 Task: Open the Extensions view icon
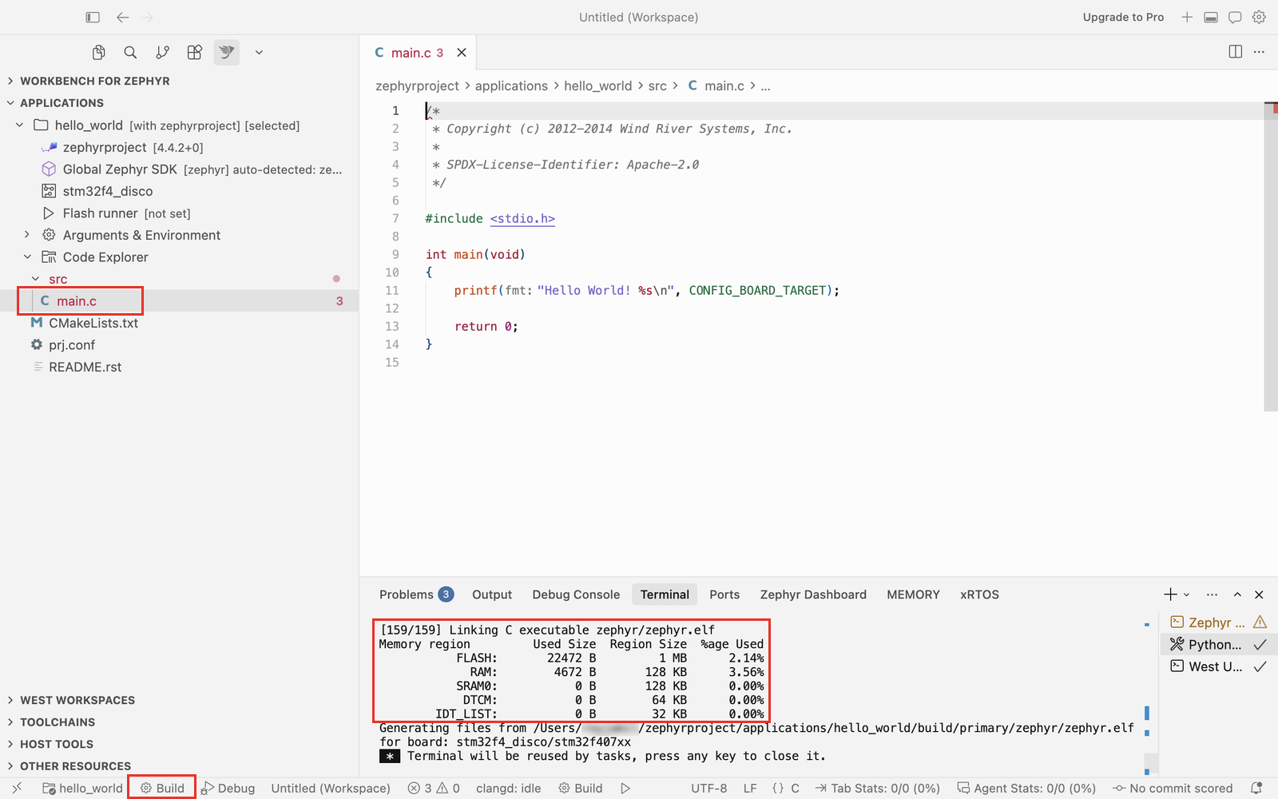(x=194, y=53)
